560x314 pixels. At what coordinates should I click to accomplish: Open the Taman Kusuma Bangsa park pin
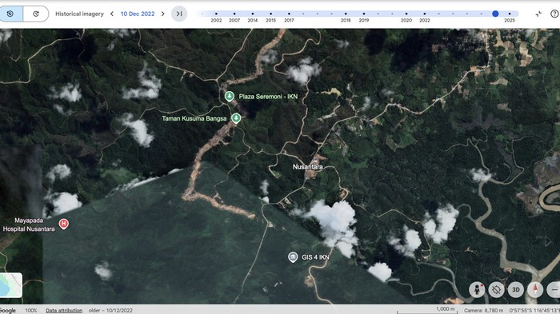[x=236, y=117]
